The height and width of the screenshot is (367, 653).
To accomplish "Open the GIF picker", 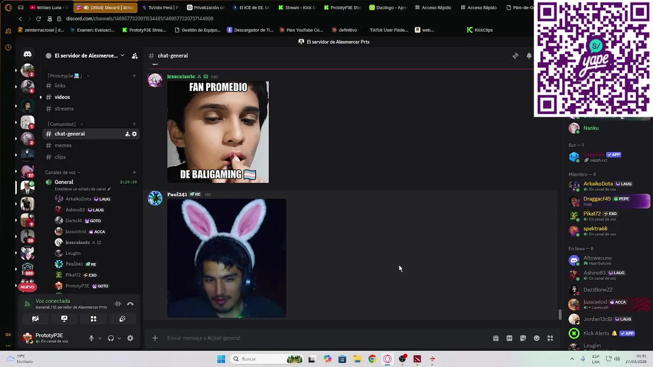I will [509, 338].
